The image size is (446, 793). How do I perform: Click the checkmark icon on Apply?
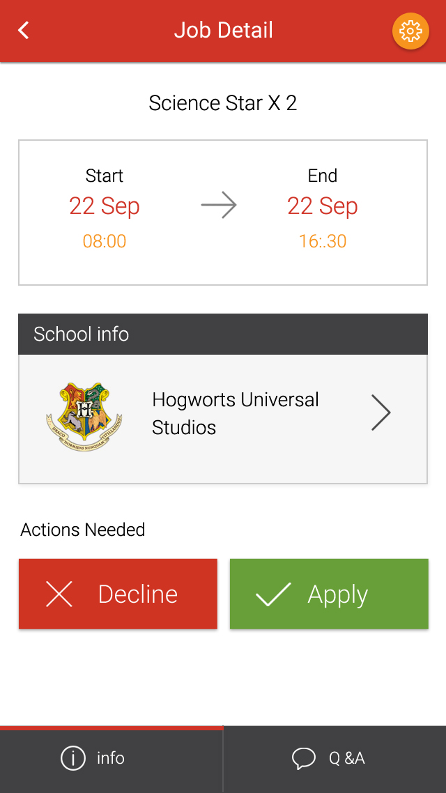[x=273, y=594]
